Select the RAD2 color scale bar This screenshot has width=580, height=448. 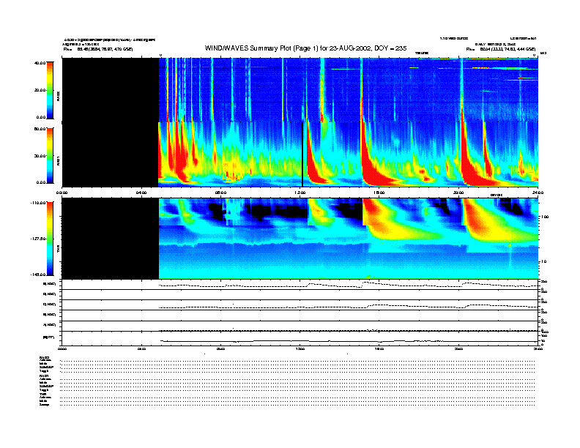click(x=50, y=90)
